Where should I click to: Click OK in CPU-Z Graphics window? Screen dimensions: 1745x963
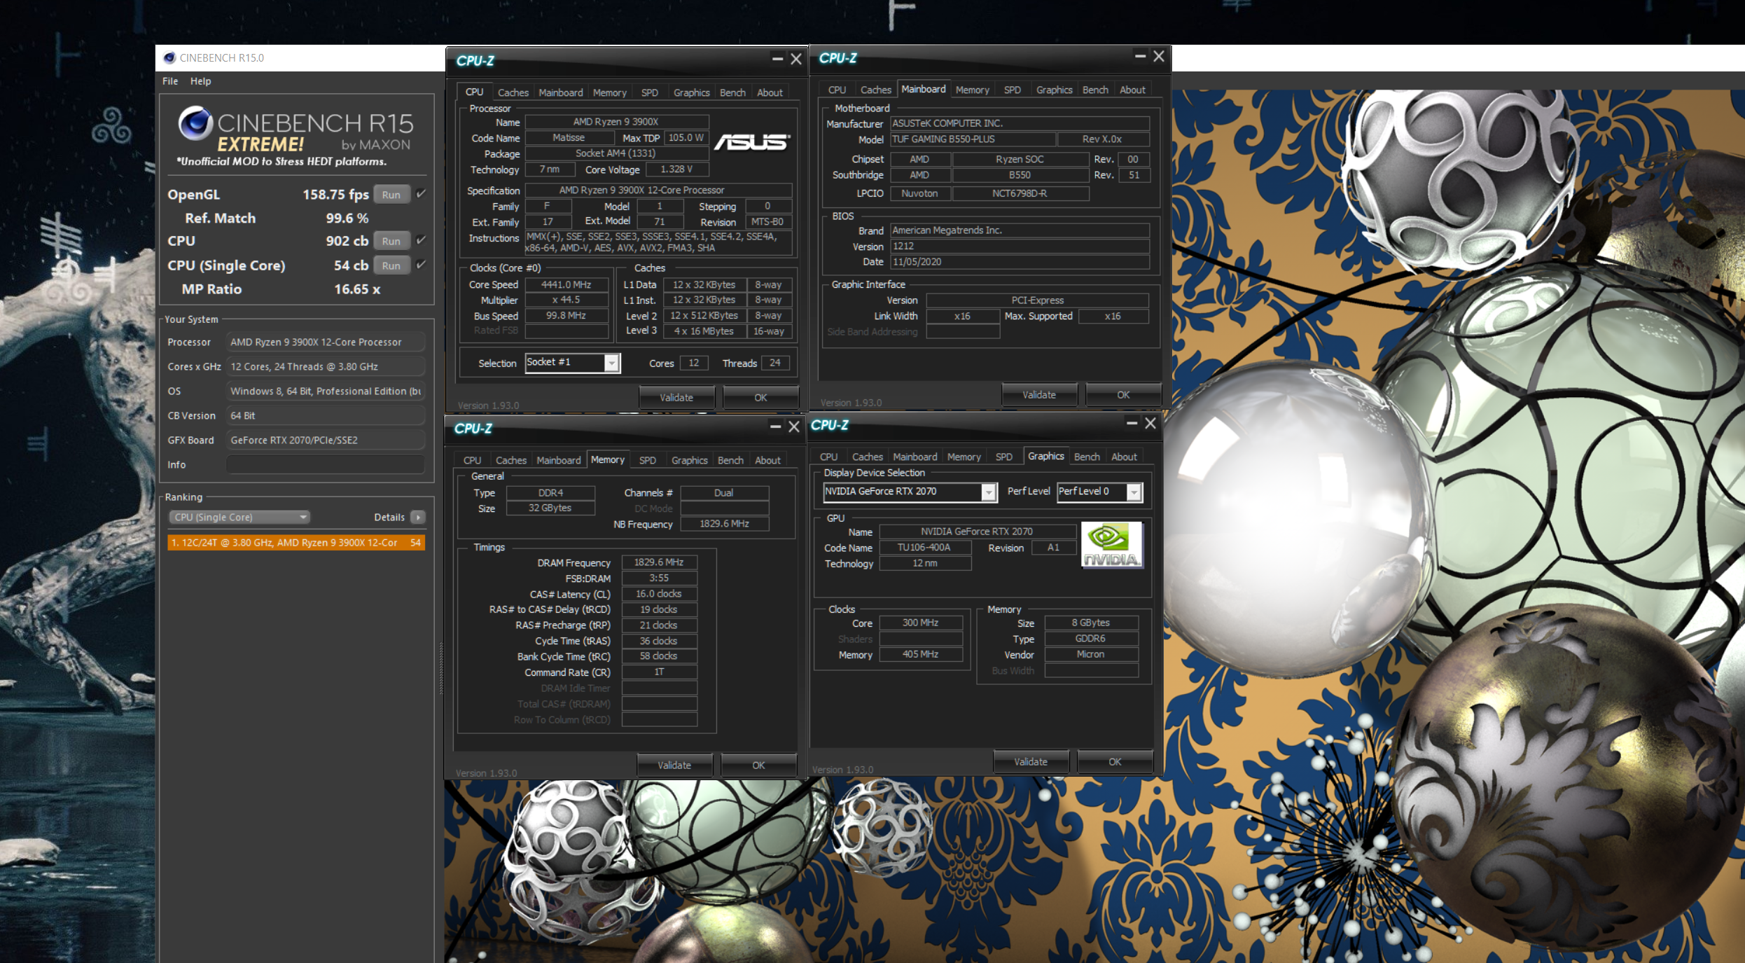point(1115,761)
